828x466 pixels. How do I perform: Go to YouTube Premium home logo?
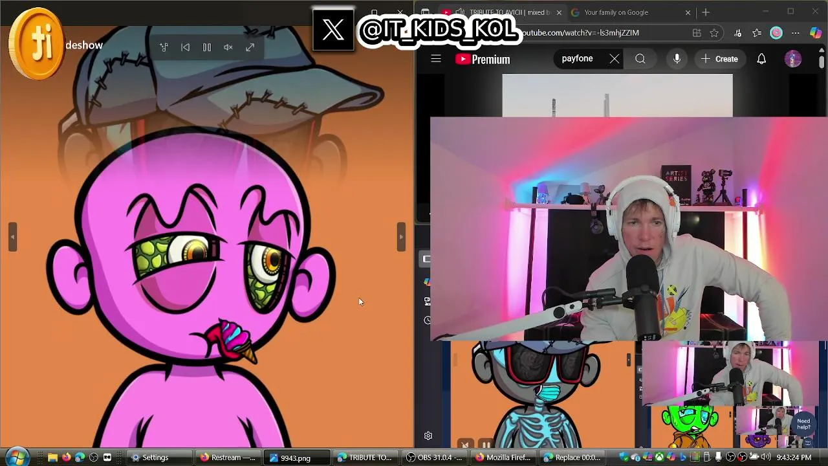(483, 59)
